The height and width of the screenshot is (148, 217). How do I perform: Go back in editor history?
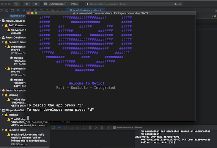[58, 10]
